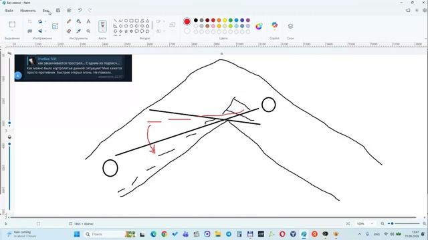Select the Oval shape

[x=126, y=21]
